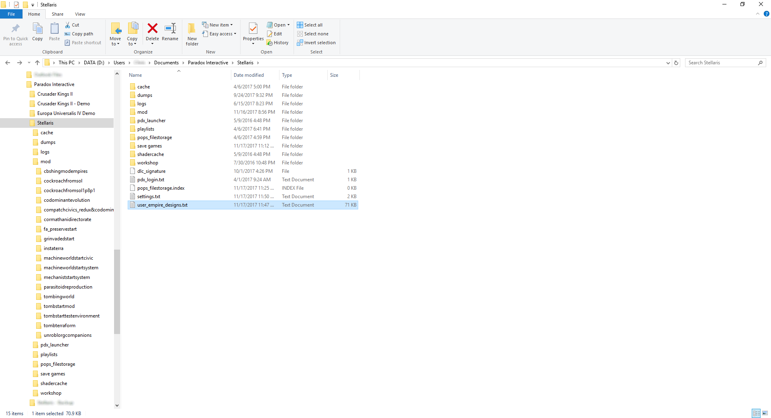Open the Move to menu
This screenshot has height=418, width=771.
tap(115, 34)
